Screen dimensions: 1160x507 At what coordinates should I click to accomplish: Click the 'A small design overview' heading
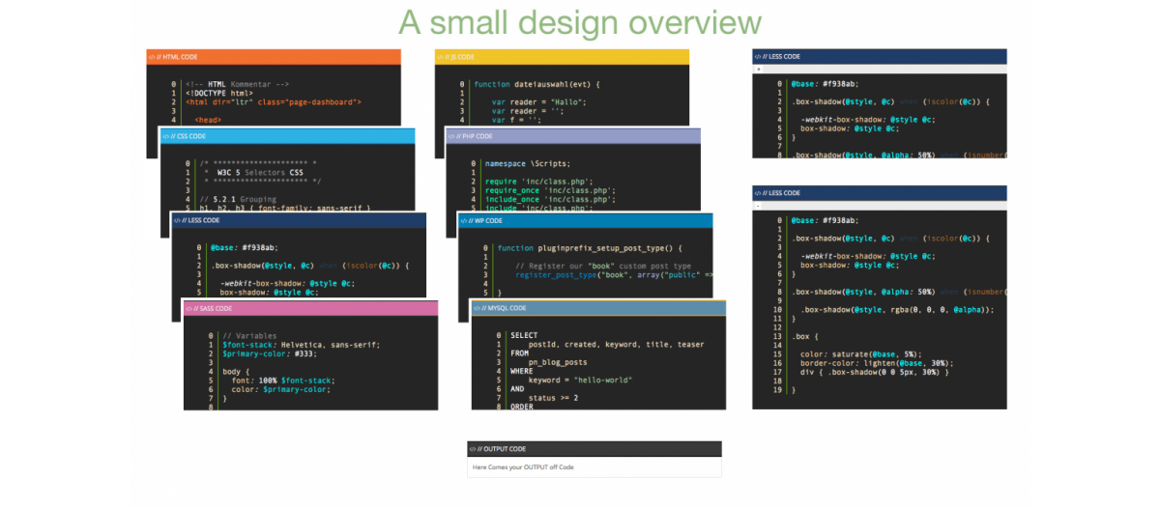[x=580, y=21]
